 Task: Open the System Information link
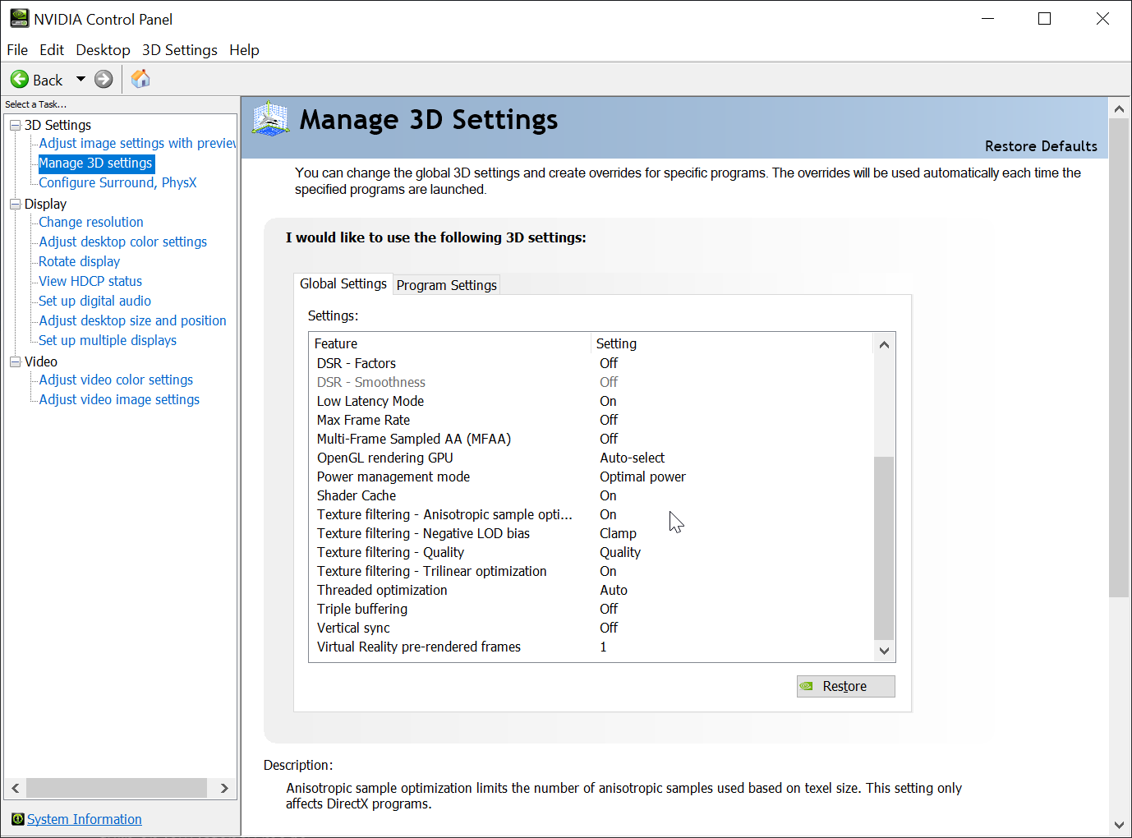[x=84, y=819]
